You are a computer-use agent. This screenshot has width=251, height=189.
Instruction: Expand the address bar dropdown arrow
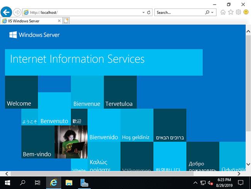point(143,12)
